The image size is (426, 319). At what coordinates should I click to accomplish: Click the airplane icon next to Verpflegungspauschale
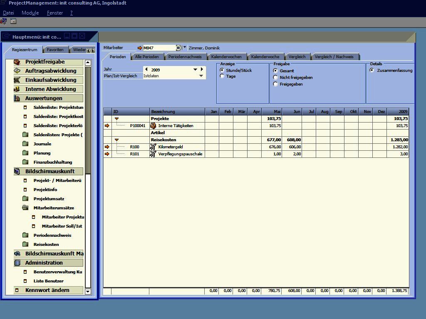[153, 154]
